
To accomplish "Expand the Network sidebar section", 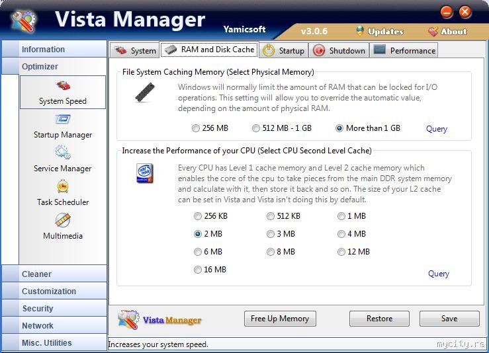I will 54,325.
